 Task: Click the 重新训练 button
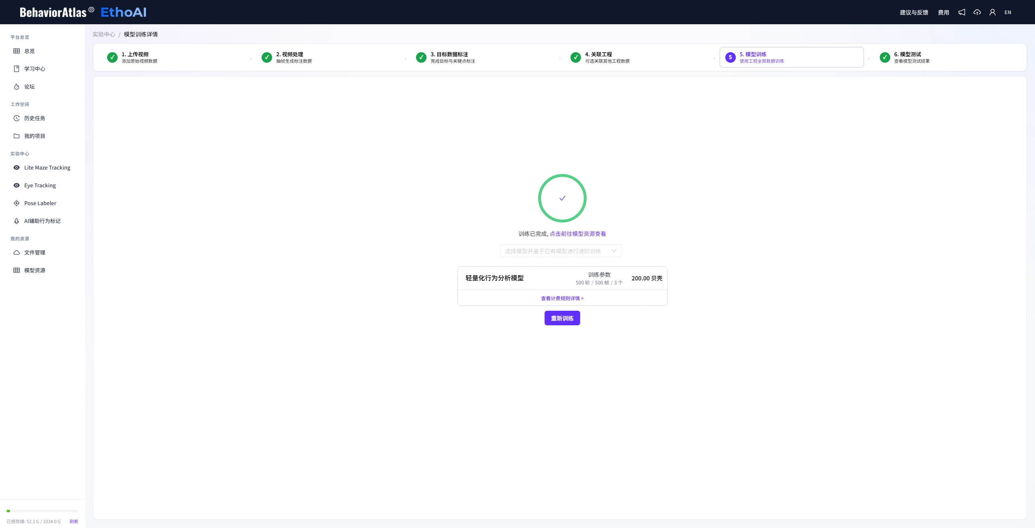point(562,318)
